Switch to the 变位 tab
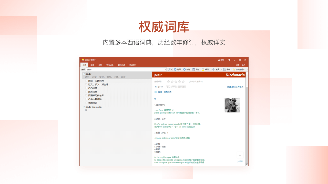Image resolution: width=328 pixels, height=184 pixels. pyautogui.click(x=93, y=65)
